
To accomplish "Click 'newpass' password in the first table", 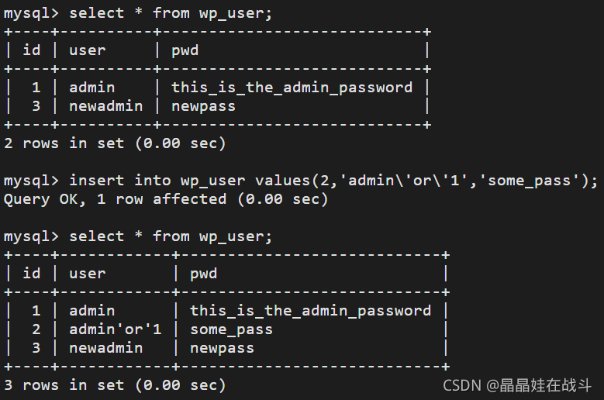I will 203,107.
